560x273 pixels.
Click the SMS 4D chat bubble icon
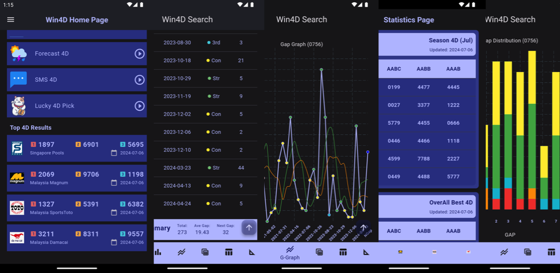[18, 80]
